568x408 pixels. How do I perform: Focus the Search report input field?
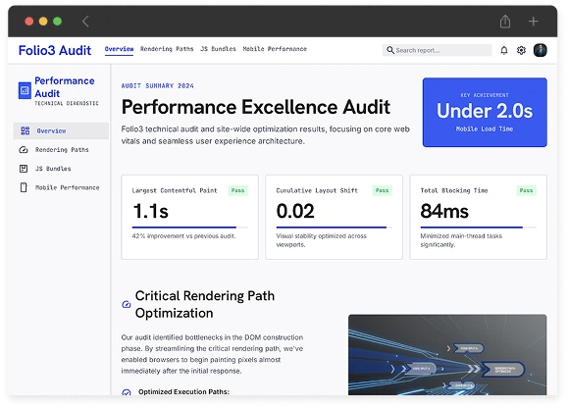[x=437, y=50]
